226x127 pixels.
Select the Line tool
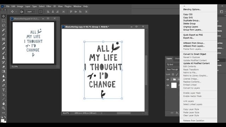pos(4,99)
